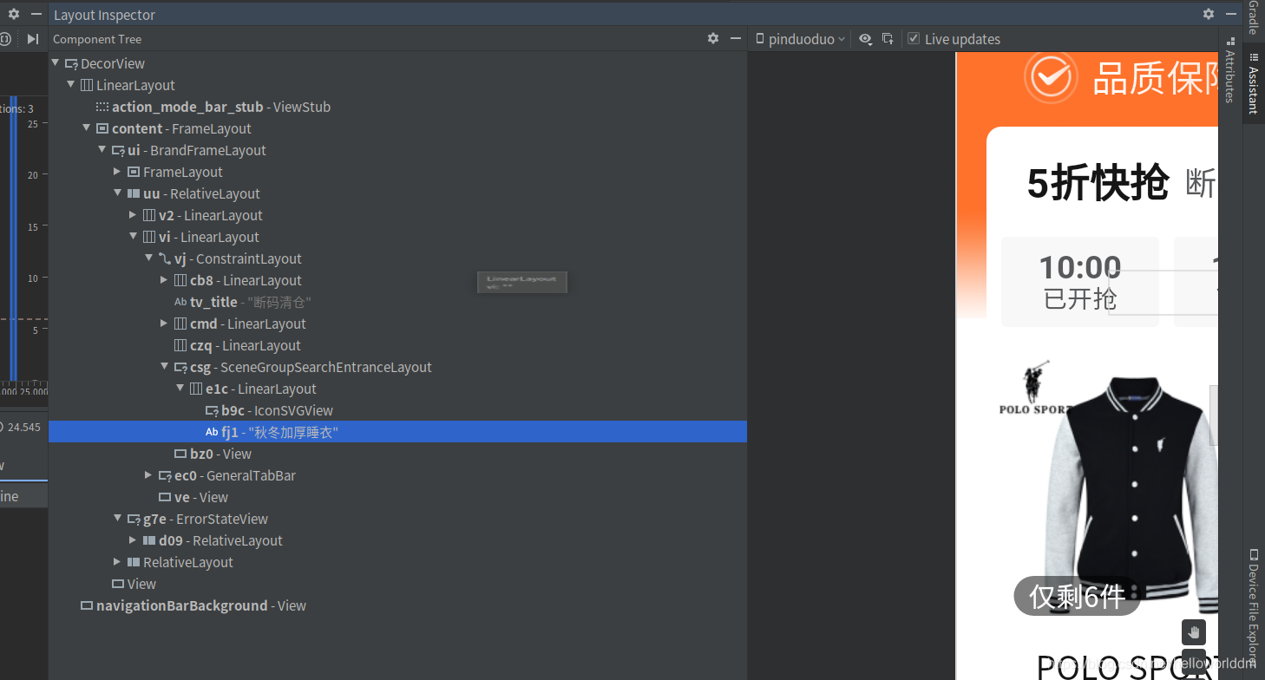The height and width of the screenshot is (680, 1265).
Task: Select the bz0 - View row
Action: pyautogui.click(x=397, y=454)
